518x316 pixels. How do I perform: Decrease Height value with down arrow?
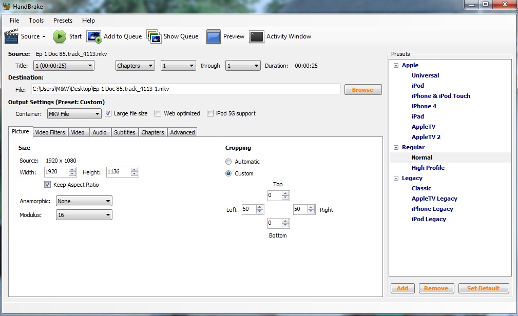point(134,174)
